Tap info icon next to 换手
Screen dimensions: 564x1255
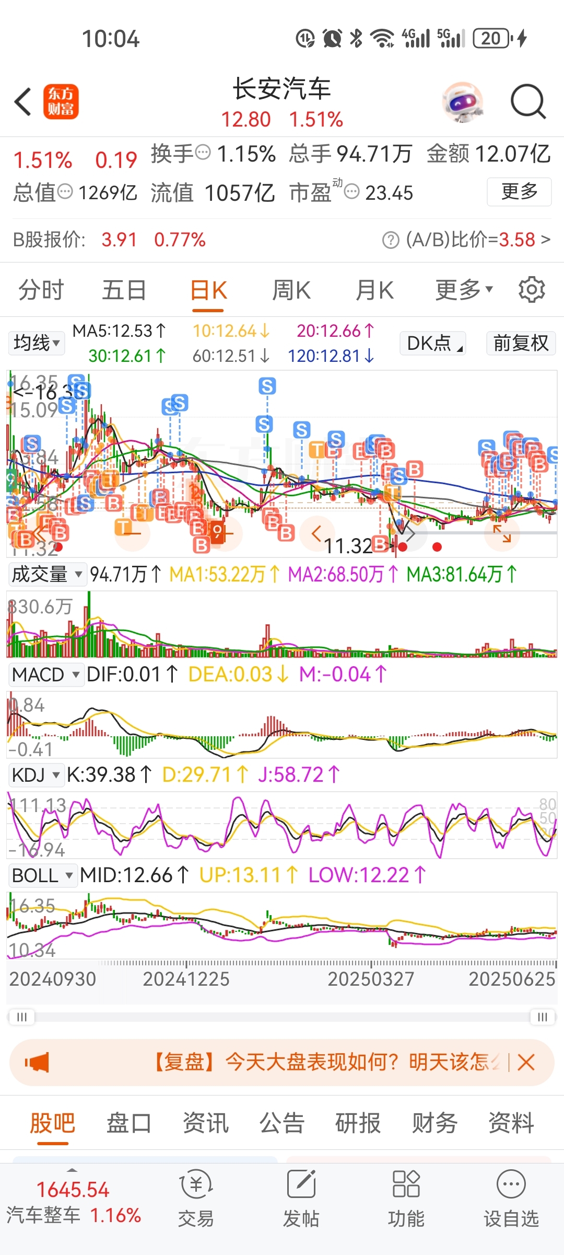pyautogui.click(x=203, y=152)
